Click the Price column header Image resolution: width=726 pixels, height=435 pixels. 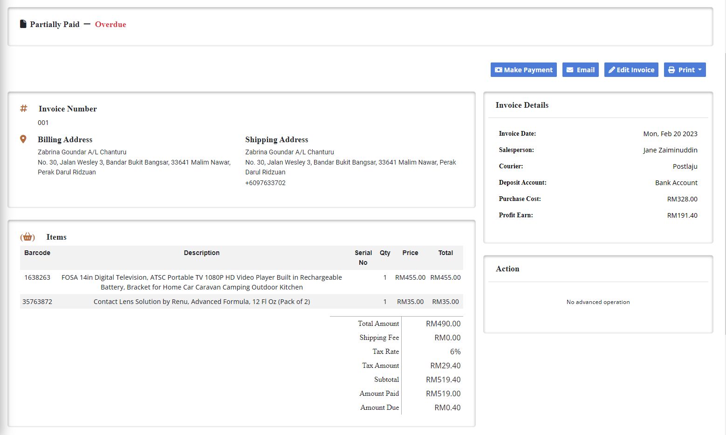pyautogui.click(x=410, y=253)
